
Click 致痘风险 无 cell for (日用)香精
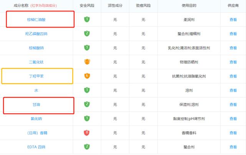tap(143, 133)
